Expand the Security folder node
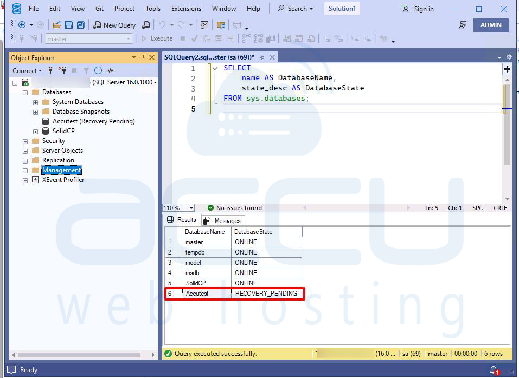The width and height of the screenshot is (519, 378). coord(25,141)
